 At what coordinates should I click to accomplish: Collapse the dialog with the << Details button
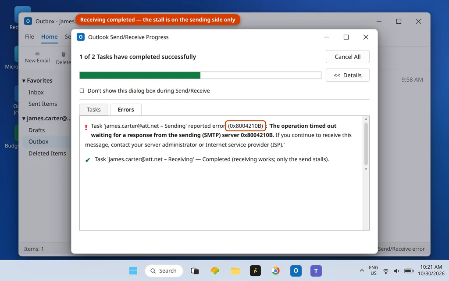click(348, 75)
